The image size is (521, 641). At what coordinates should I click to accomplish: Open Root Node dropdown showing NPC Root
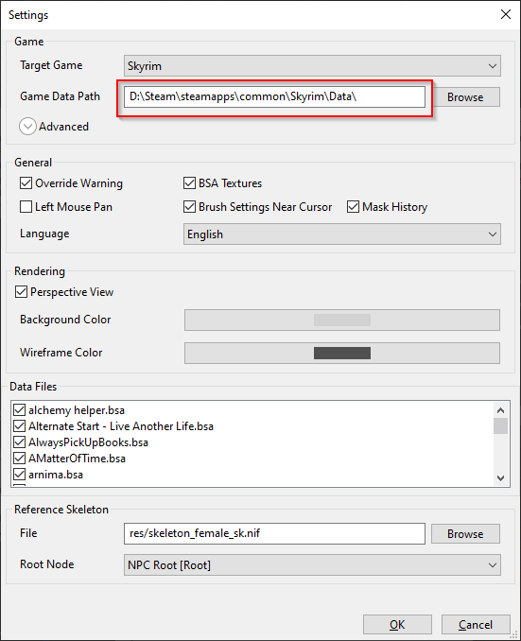(312, 565)
